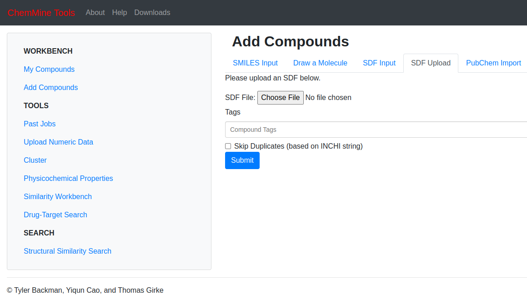Click Add Compounds sidebar link
This screenshot has width=527, height=300.
(50, 87)
